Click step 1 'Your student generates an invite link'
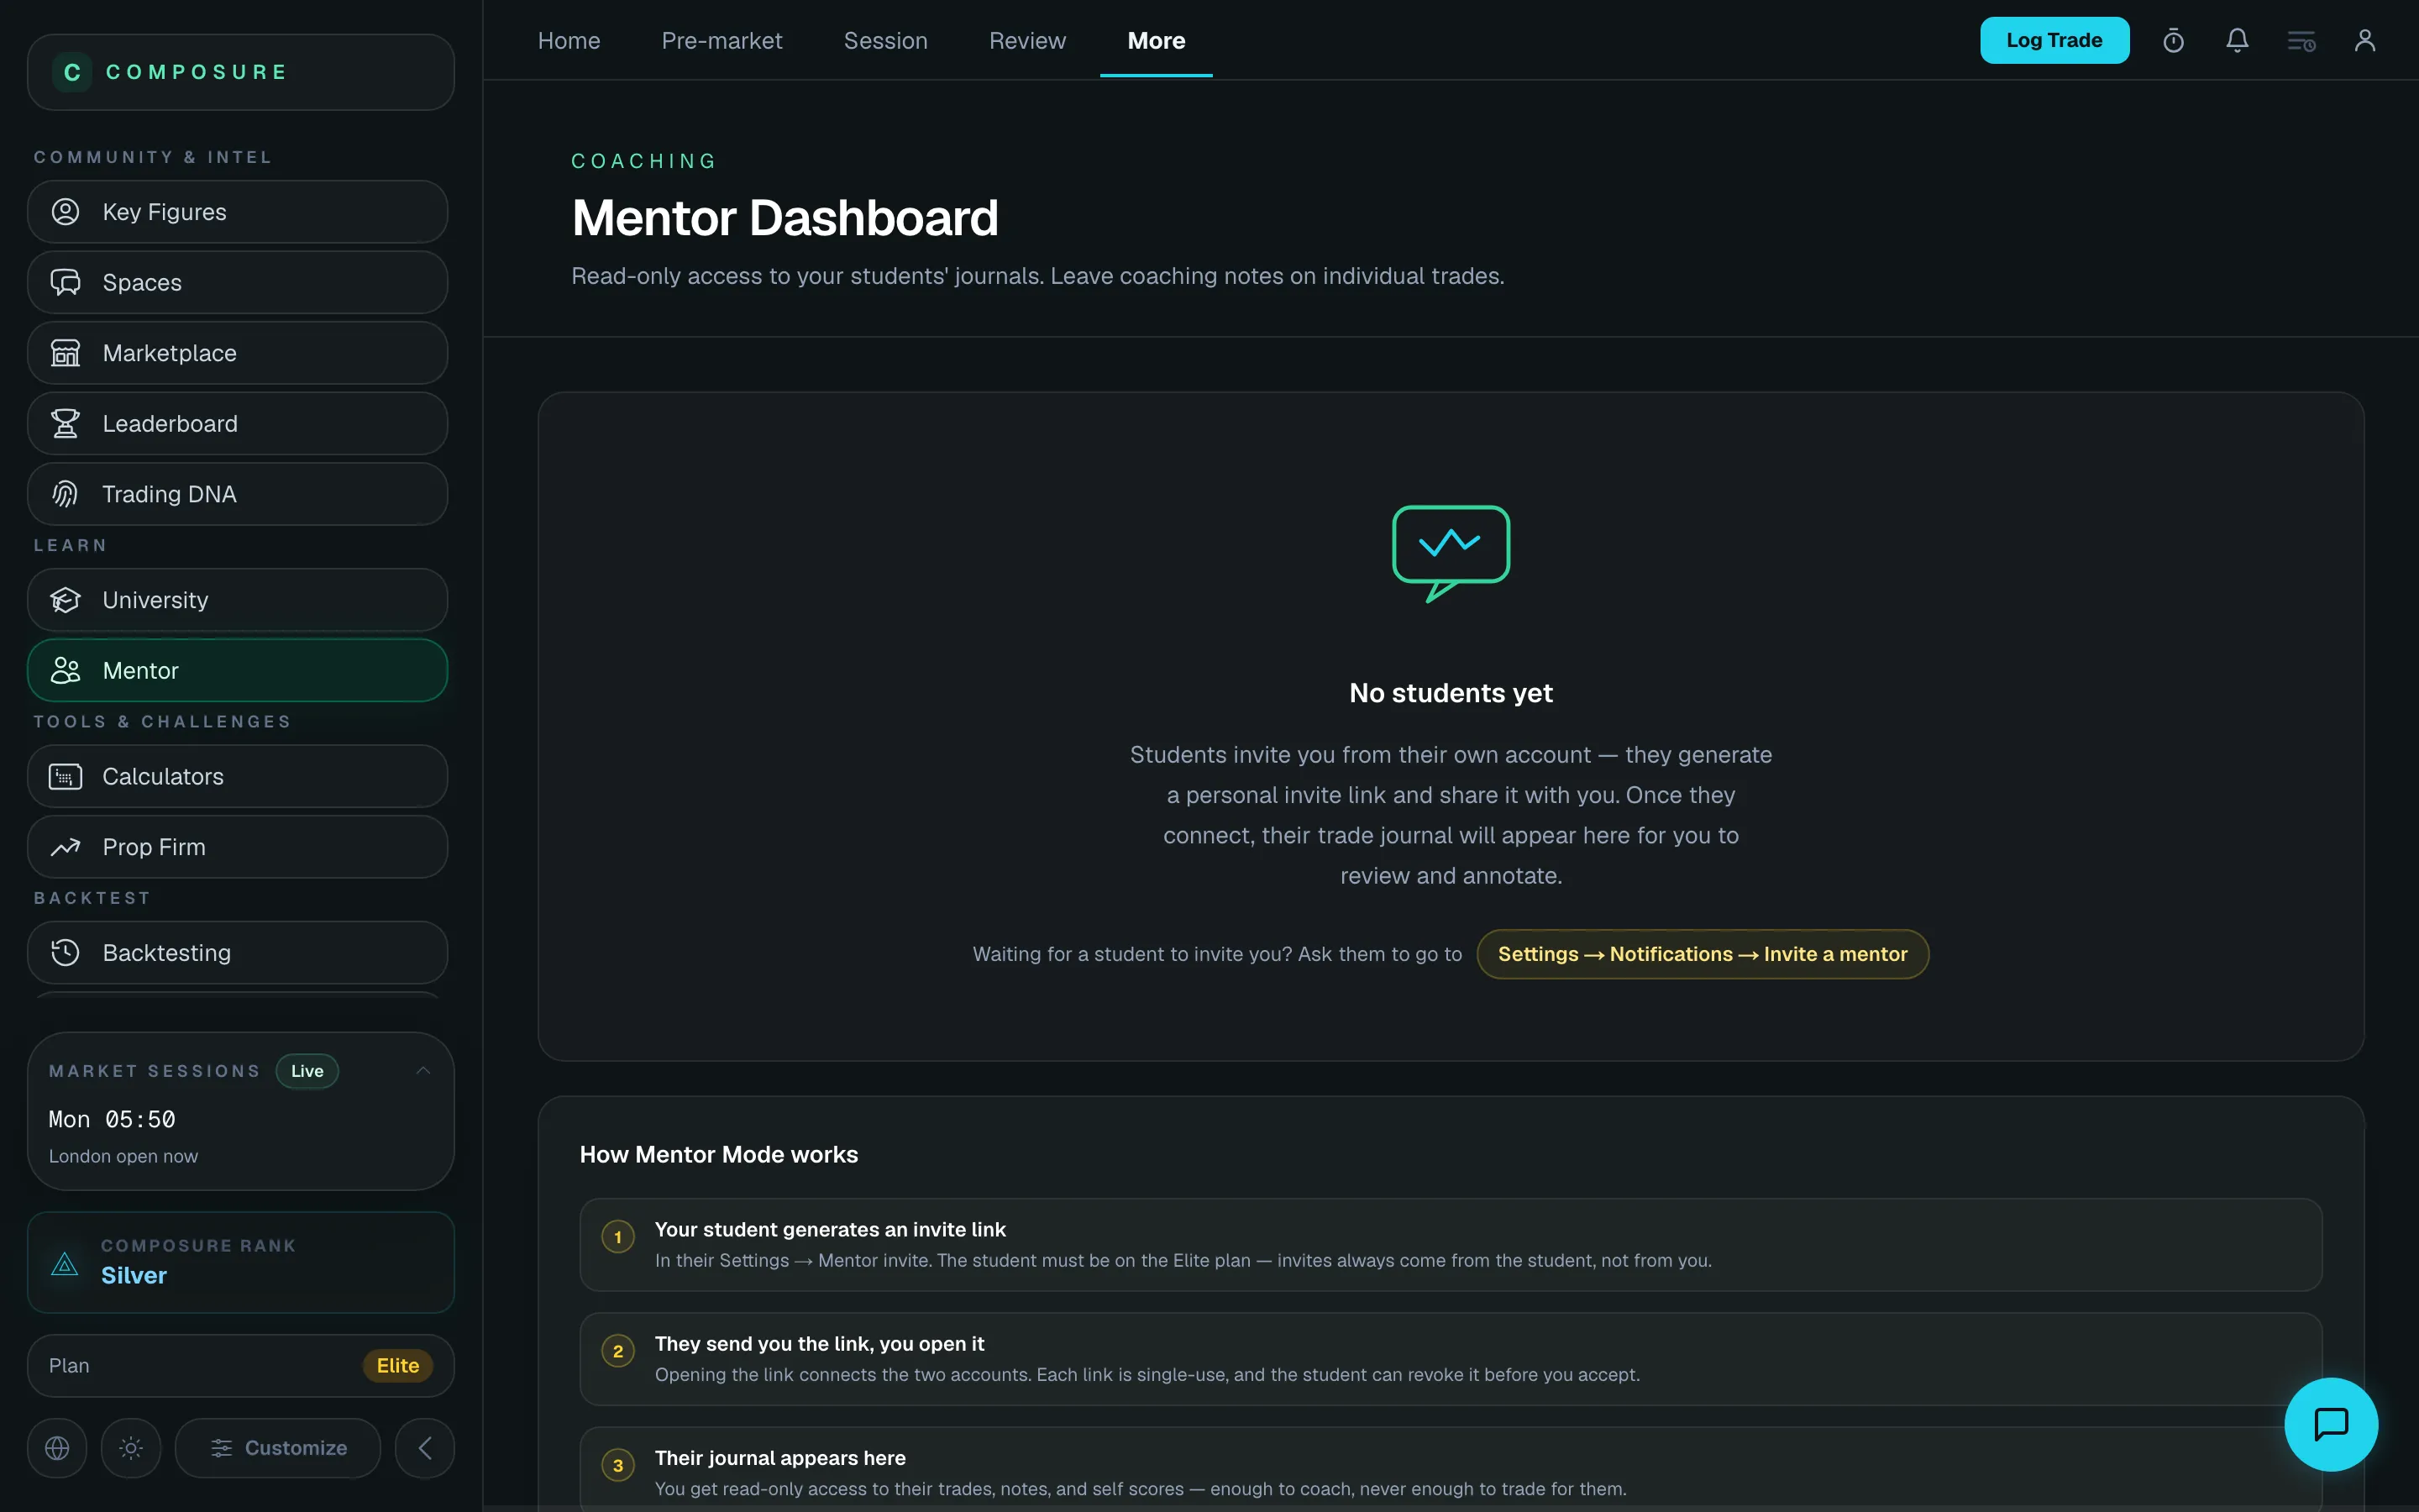Viewport: 2419px width, 1512px height. click(1451, 1245)
